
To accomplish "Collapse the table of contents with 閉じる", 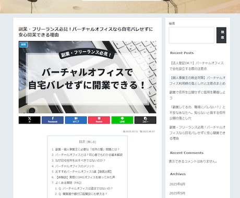I will tap(91, 142).
